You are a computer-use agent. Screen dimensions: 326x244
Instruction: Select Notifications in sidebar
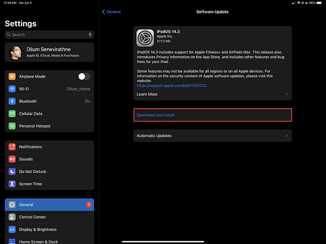point(49,147)
